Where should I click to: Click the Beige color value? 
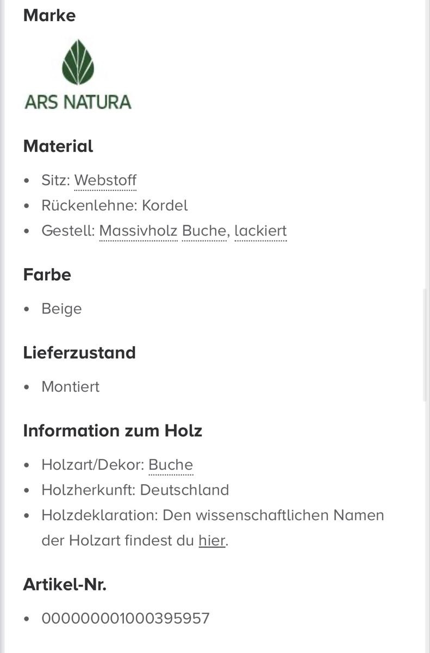61,309
